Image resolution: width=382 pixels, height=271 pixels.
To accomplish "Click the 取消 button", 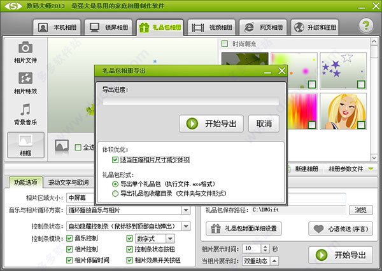I will point(264,124).
